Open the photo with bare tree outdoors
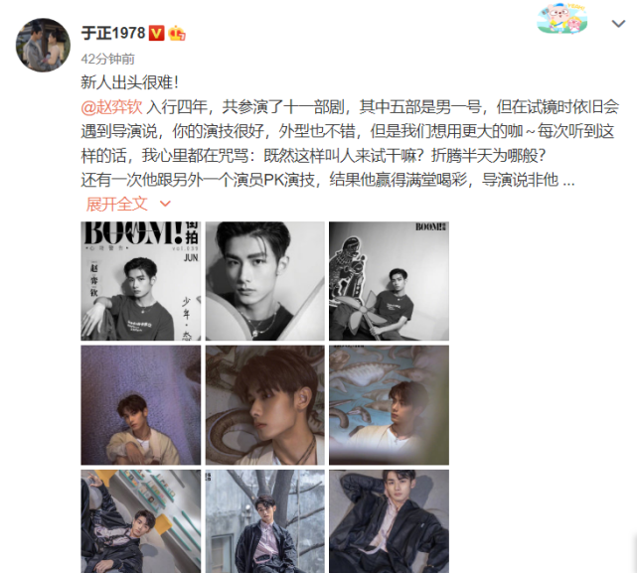This screenshot has height=573, width=637. point(265,521)
